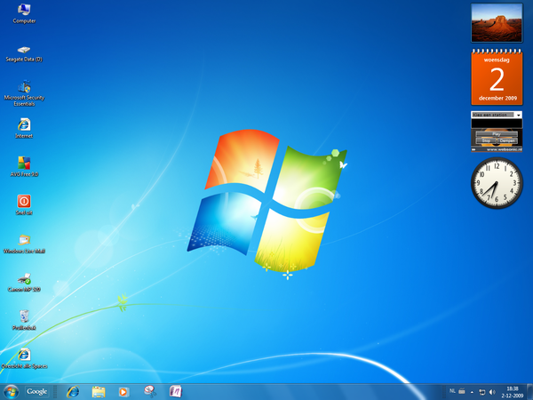The height and width of the screenshot is (400, 533).
Task: Open the Overzicht alle Spaces shortcut
Action: point(24,358)
